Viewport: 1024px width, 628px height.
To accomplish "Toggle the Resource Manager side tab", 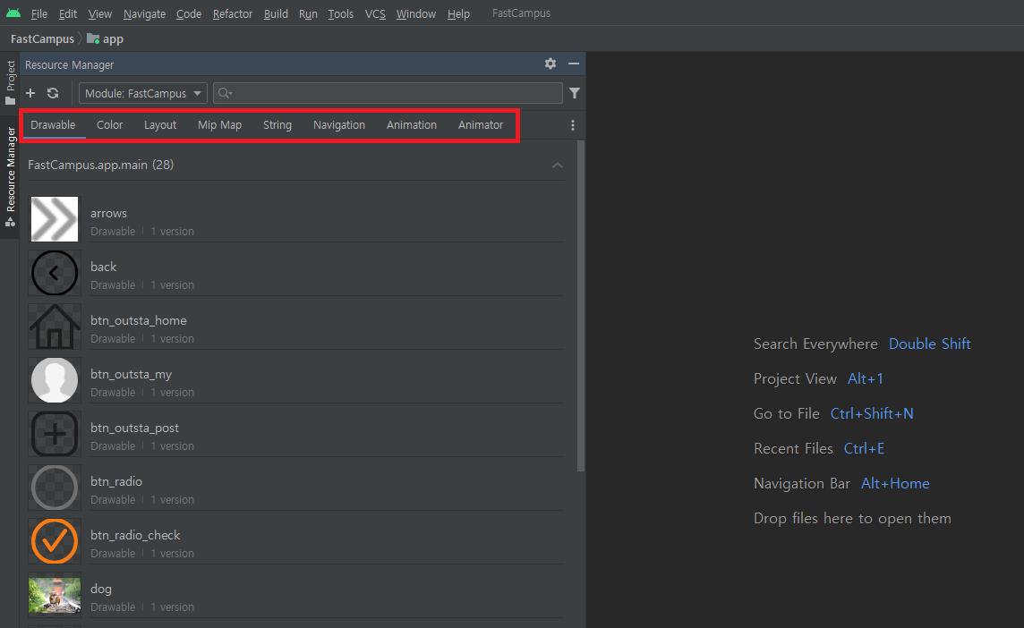I will pyautogui.click(x=11, y=177).
